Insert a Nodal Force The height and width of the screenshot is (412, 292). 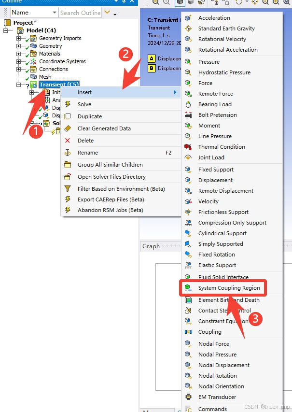coord(232,344)
